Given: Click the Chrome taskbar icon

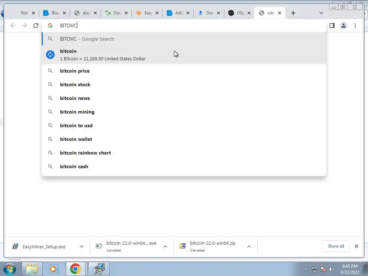Looking at the screenshot, I should coord(75,269).
